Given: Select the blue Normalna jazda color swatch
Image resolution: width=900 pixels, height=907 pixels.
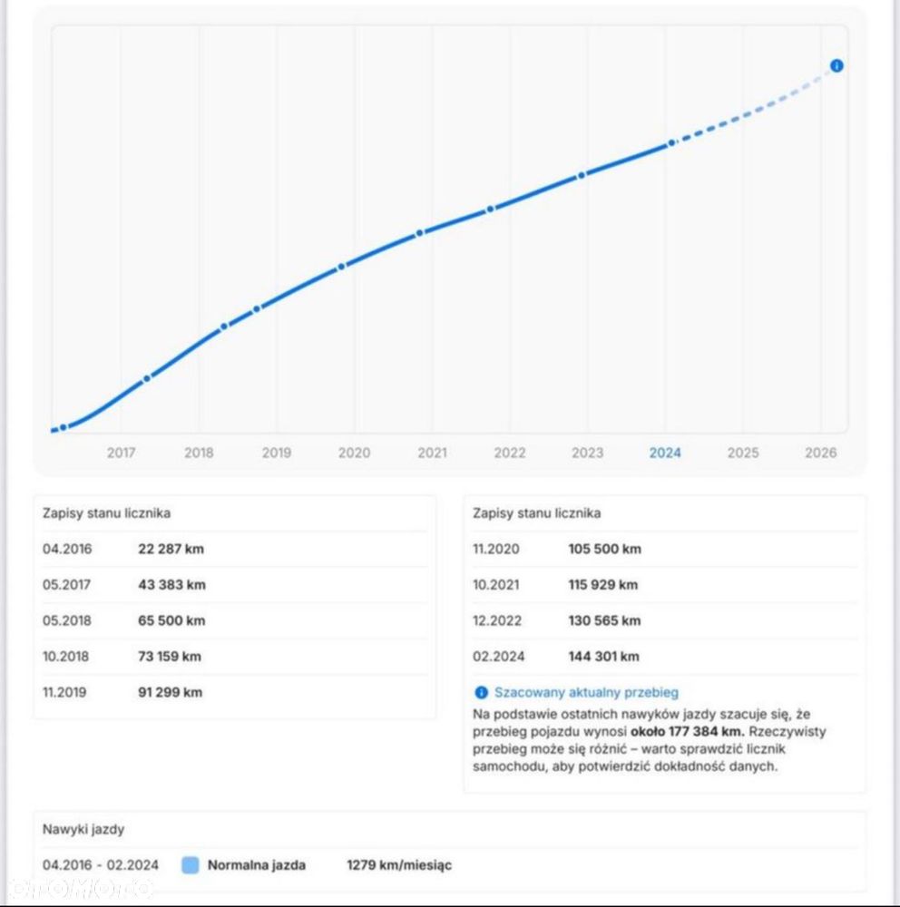Looking at the screenshot, I should coord(191,864).
